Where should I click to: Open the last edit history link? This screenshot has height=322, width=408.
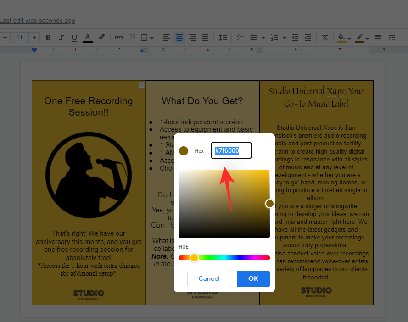38,21
